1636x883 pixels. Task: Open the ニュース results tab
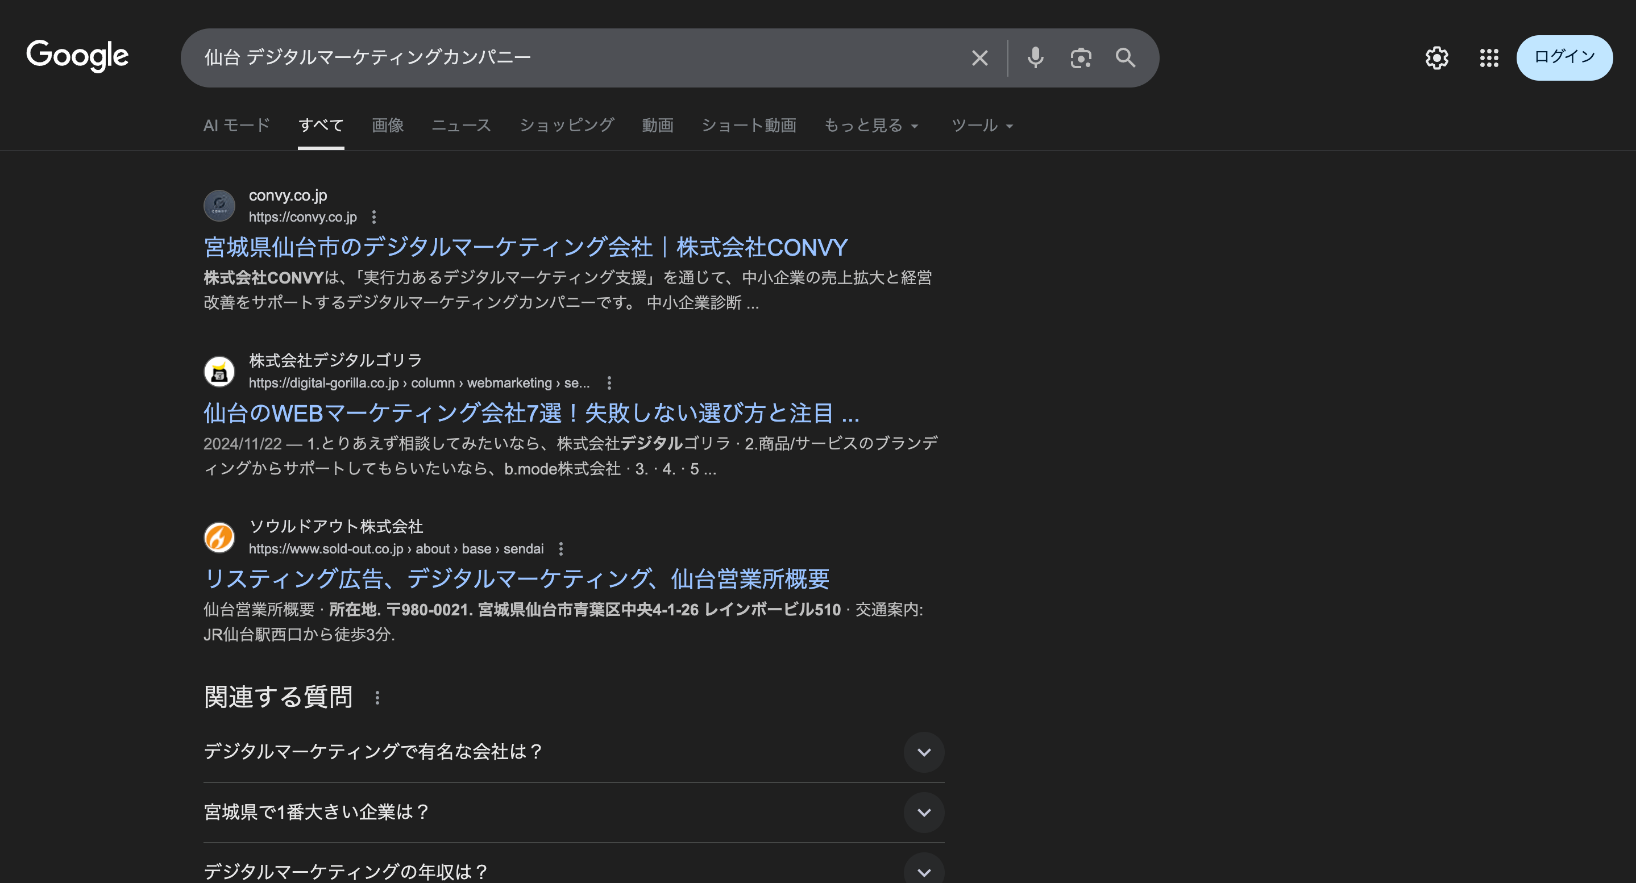coord(462,125)
